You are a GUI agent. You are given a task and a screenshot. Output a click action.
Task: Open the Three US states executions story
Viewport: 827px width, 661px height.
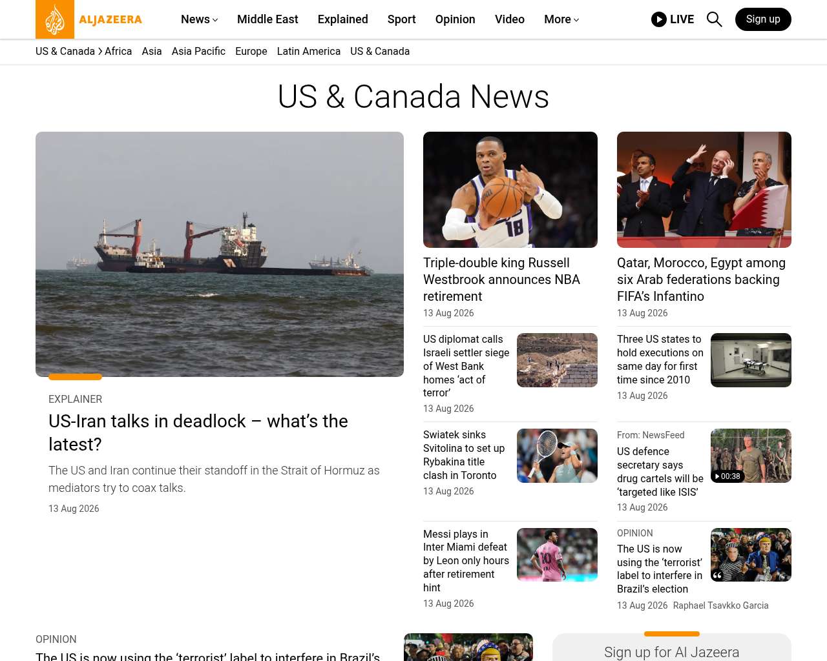(x=660, y=360)
